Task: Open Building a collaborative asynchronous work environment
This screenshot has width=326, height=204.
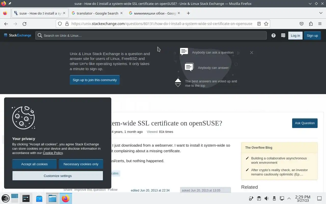Action: 279,160
